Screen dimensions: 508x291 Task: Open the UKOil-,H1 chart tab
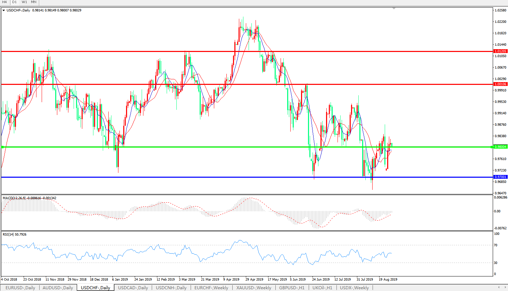[322, 288]
